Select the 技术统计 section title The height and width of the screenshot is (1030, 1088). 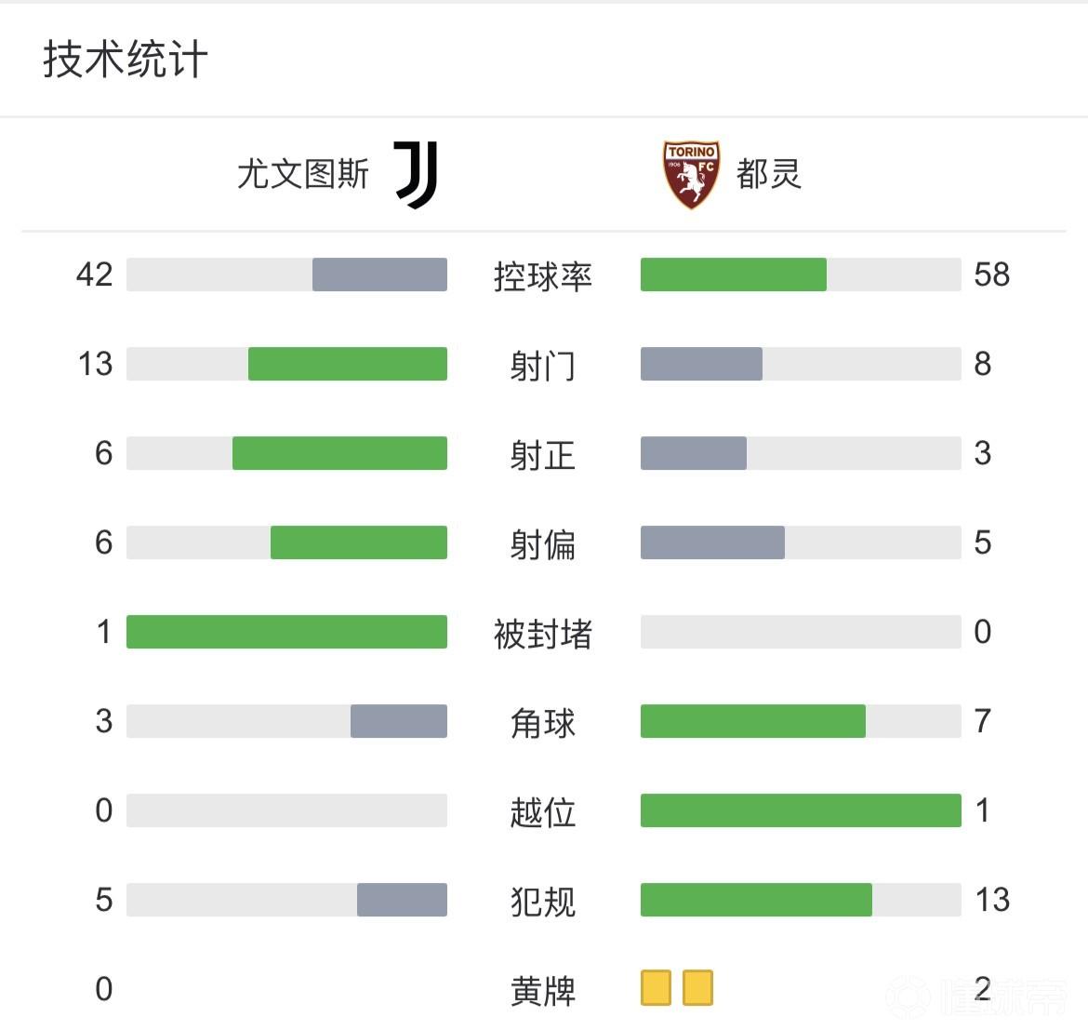click(126, 60)
